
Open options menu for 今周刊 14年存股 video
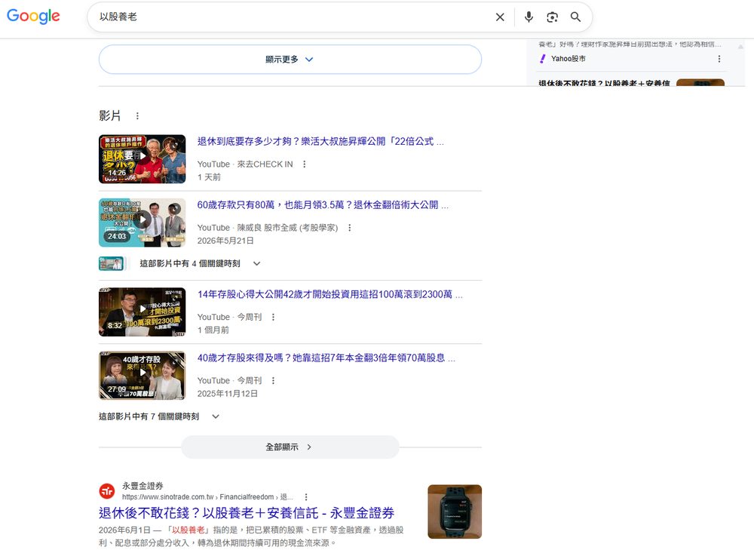click(x=273, y=317)
